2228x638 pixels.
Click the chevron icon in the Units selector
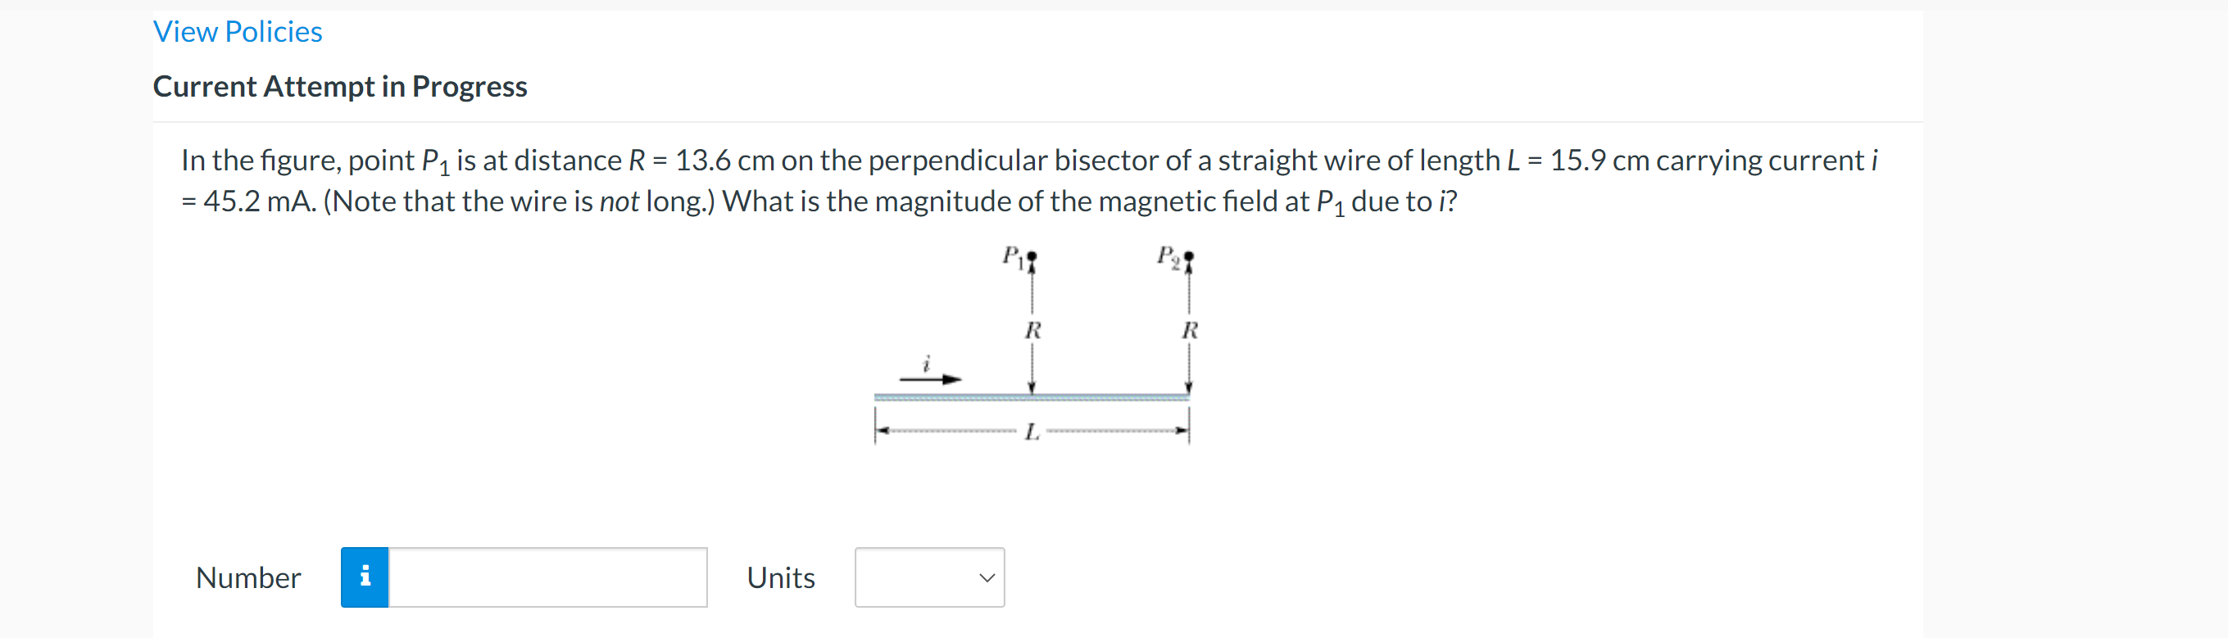coord(986,577)
